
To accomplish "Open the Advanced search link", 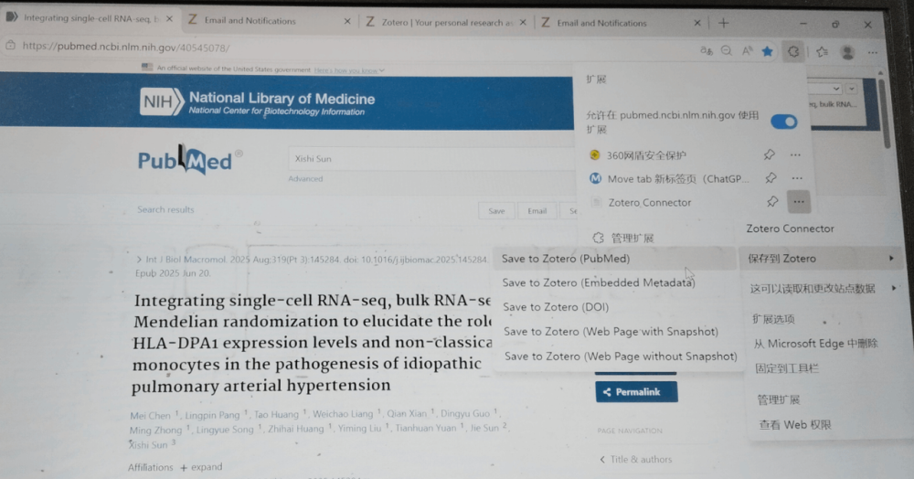I will point(305,179).
